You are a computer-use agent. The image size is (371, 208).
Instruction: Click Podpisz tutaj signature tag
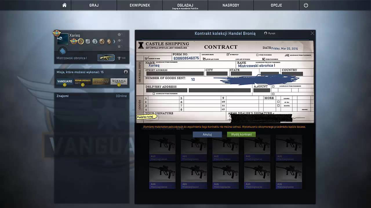pos(147,117)
